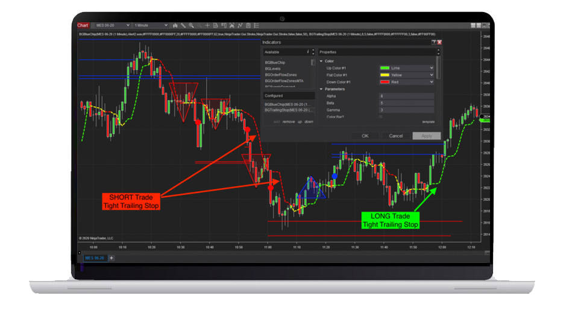Select BGOrderFlowZonesMTA in Available list
Screen dimensions: 575x316
coord(284,81)
